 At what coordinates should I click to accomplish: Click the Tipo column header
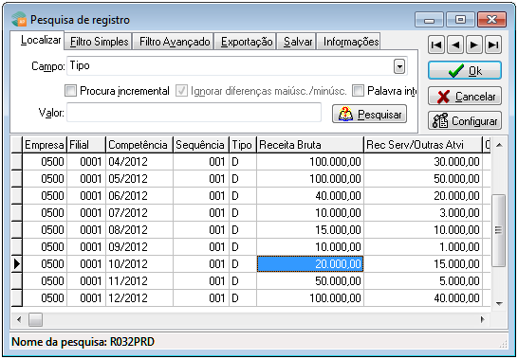click(243, 145)
